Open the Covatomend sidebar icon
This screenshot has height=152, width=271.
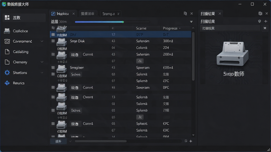[x=7, y=41]
